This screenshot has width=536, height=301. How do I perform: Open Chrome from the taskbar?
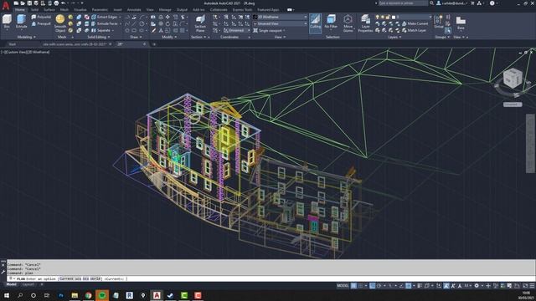pos(88,295)
